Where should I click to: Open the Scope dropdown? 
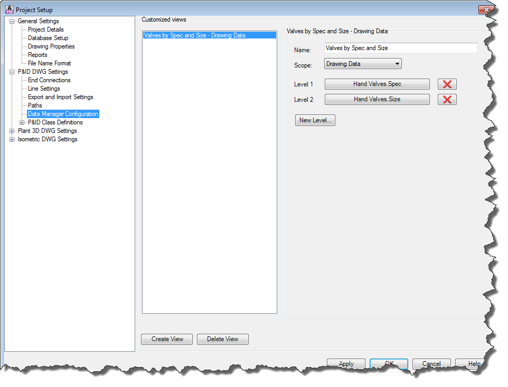pos(363,64)
